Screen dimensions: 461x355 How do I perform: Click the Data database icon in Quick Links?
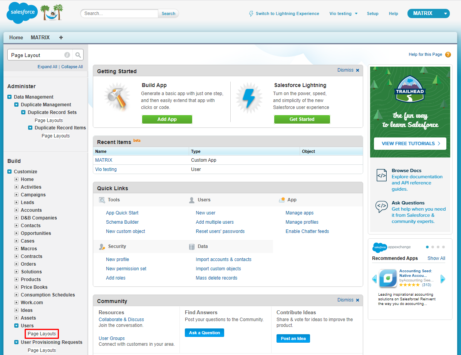point(192,246)
